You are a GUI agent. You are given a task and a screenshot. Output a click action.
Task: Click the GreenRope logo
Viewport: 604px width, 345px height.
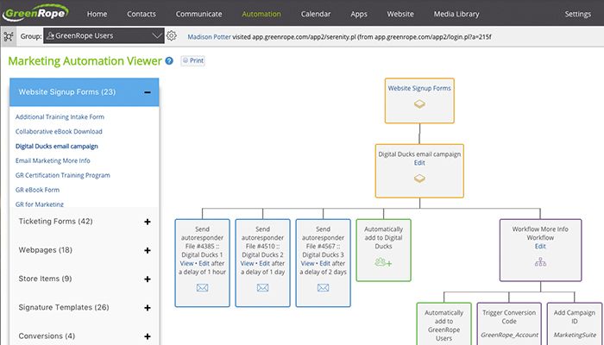pyautogui.click(x=35, y=12)
